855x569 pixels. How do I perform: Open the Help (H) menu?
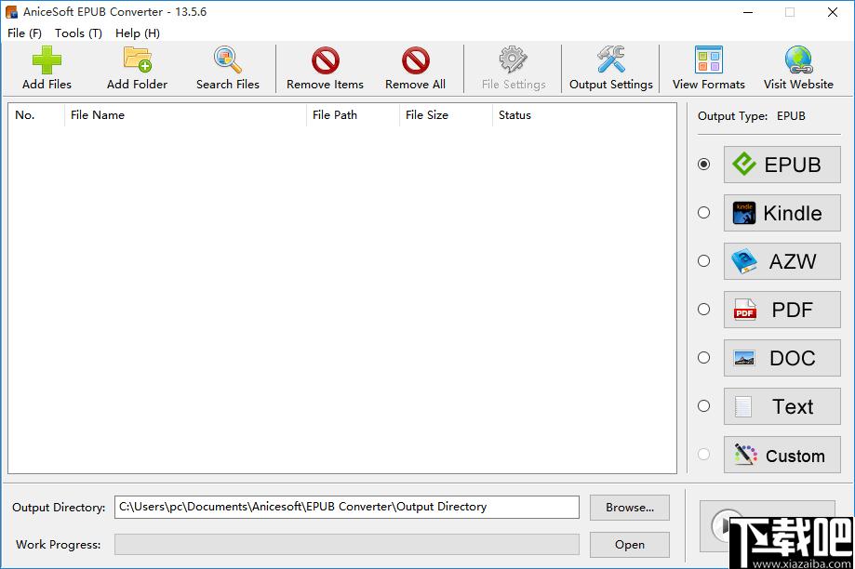coord(138,33)
